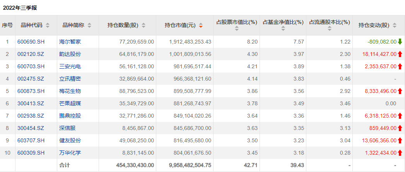
Task: Sort by 持仓数量(股) sort icon
Action: (144, 25)
